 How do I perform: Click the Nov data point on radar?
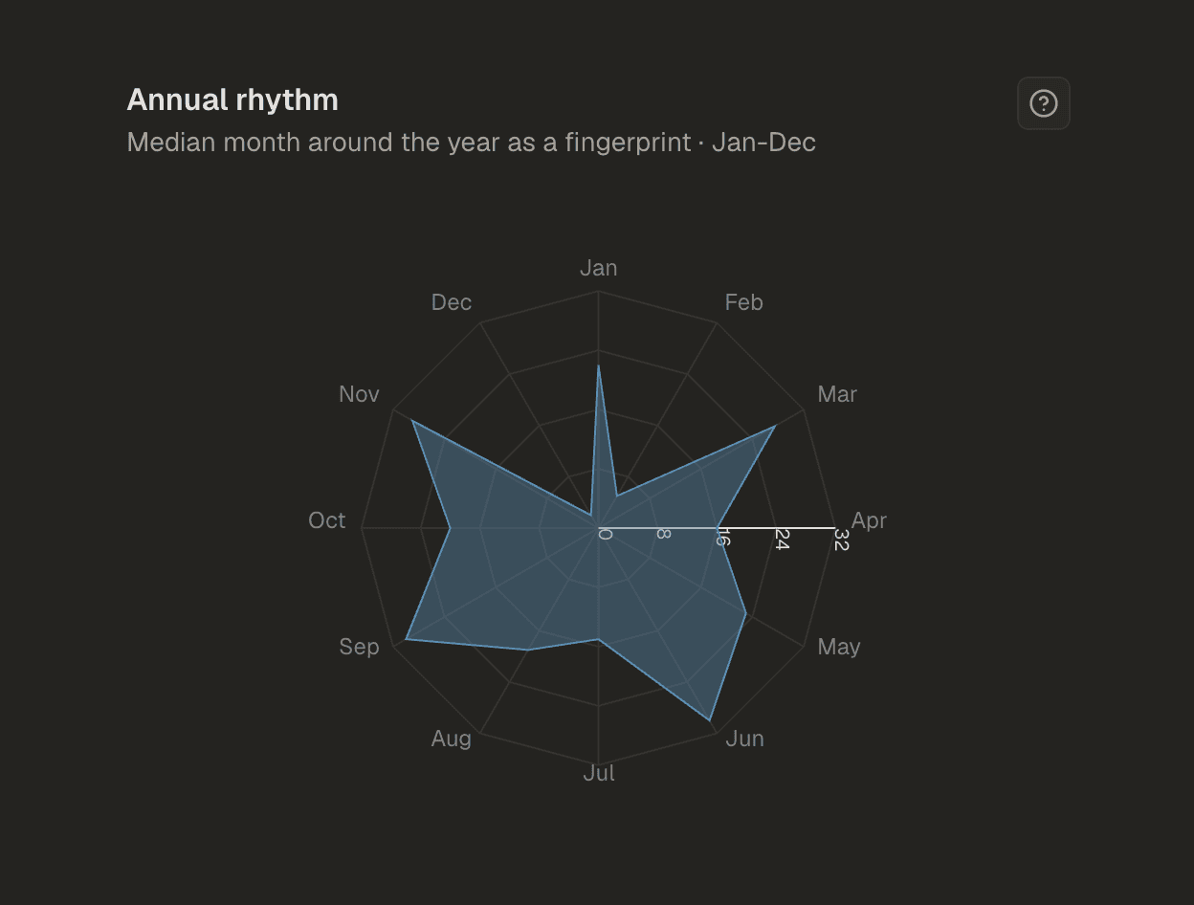tap(412, 420)
